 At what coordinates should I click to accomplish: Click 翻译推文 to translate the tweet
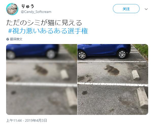16,39
